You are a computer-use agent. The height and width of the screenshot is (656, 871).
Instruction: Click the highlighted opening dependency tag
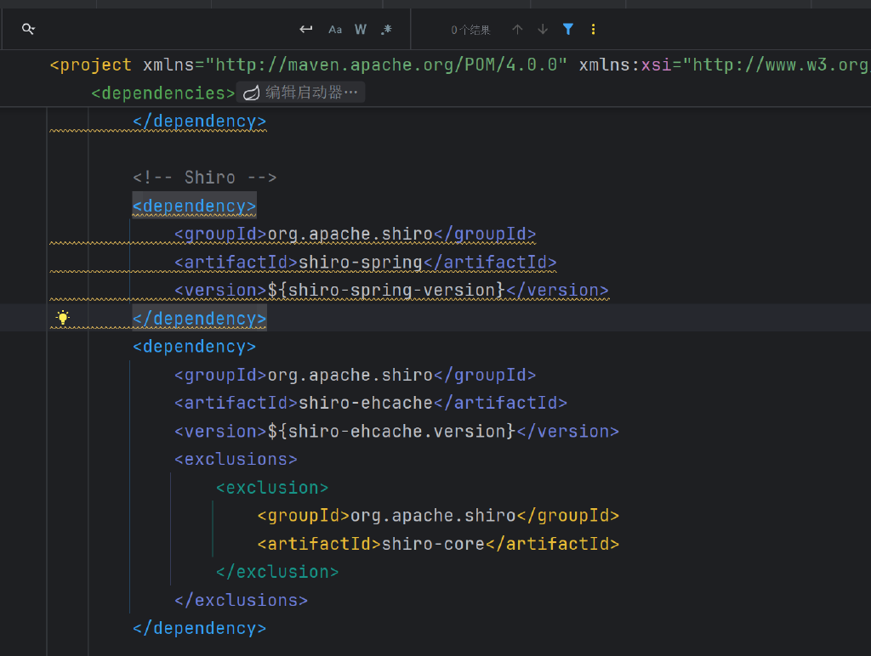pos(194,206)
